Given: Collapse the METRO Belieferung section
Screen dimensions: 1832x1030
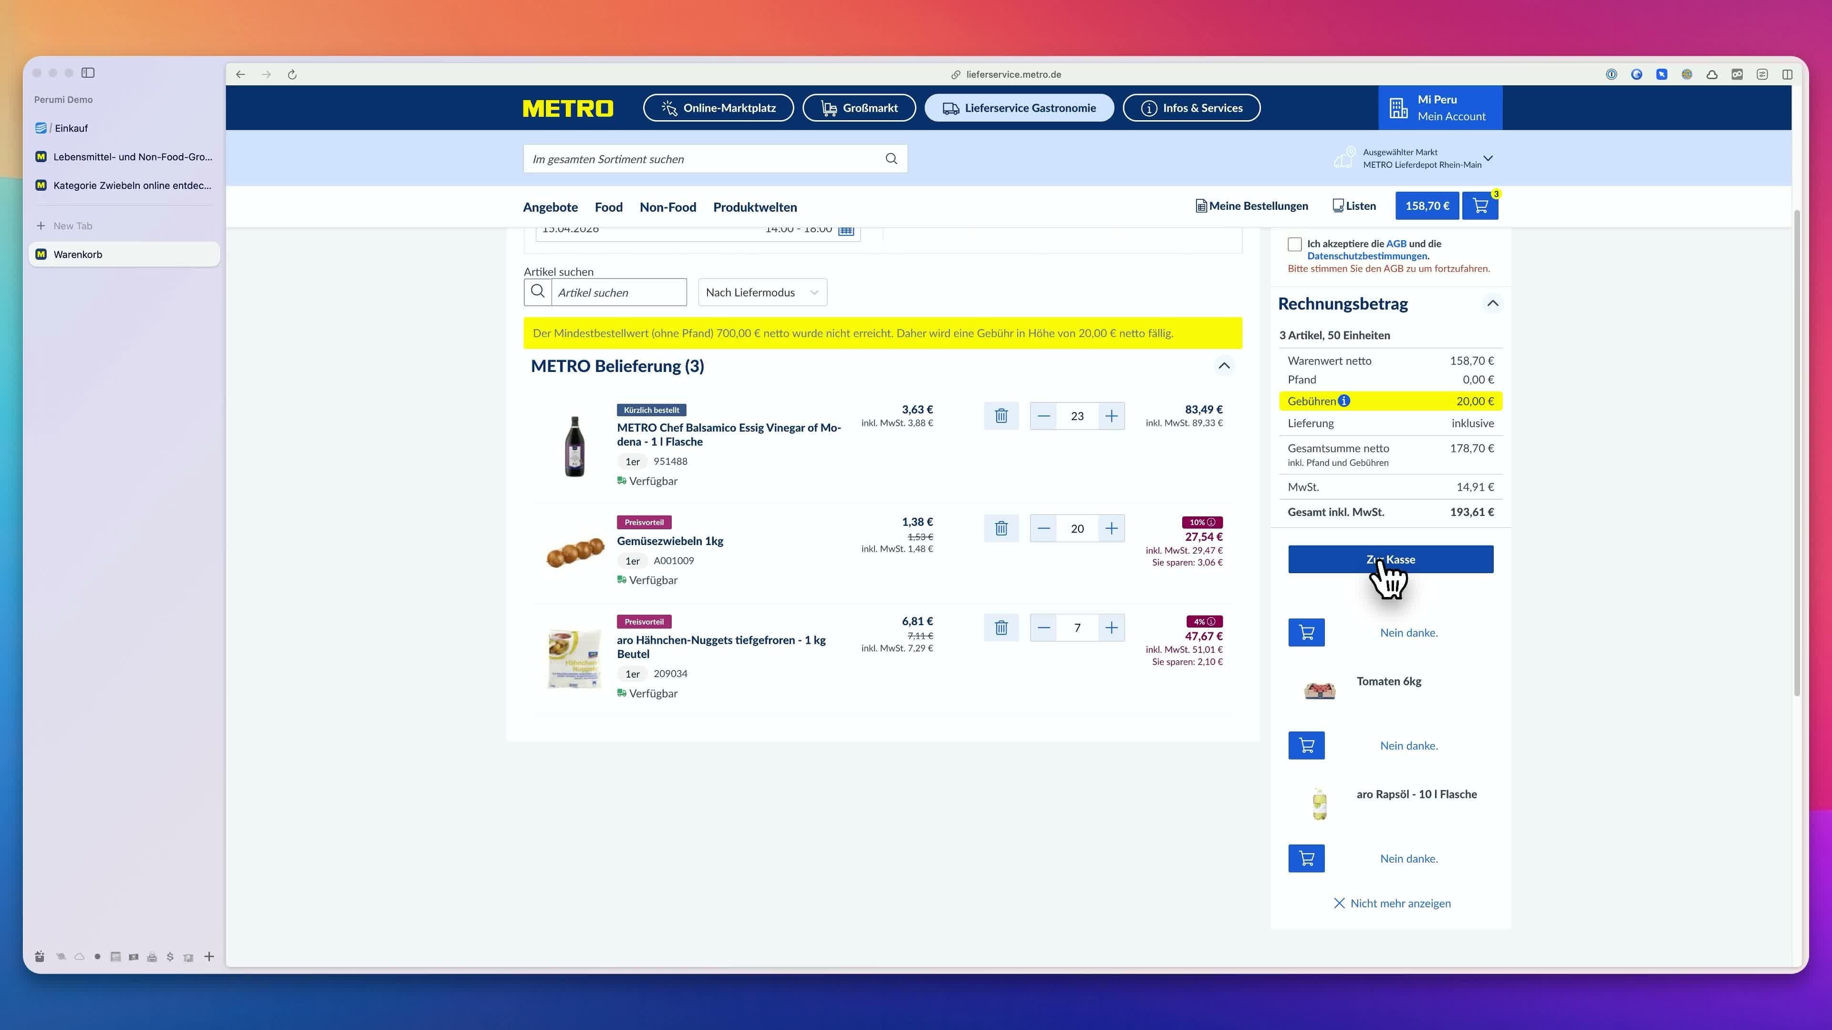Looking at the screenshot, I should tap(1224, 366).
